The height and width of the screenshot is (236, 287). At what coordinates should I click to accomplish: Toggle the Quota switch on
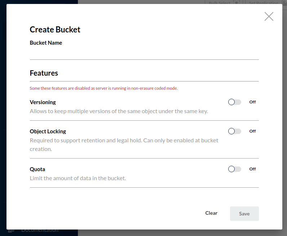(x=234, y=169)
